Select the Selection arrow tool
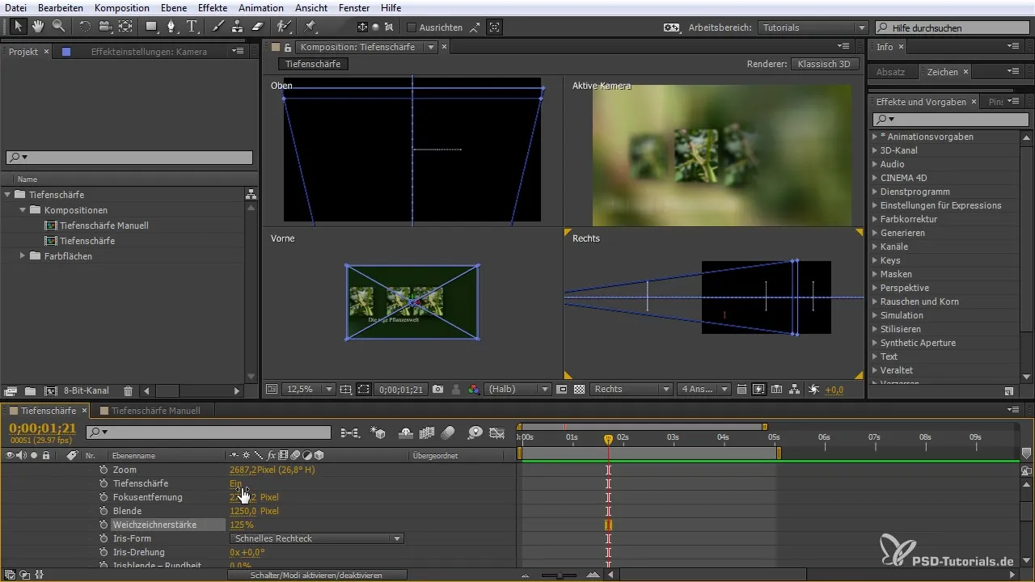The width and height of the screenshot is (1035, 582). [19, 27]
